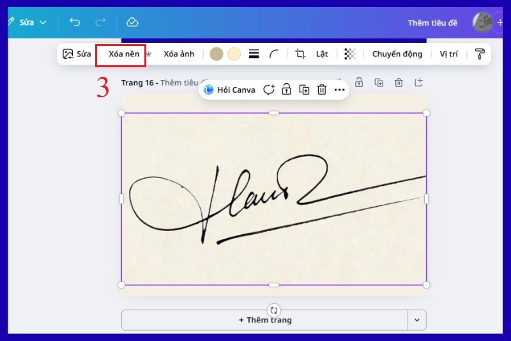Click the bottom-left corner resize handle
511x341 pixels.
(121, 285)
